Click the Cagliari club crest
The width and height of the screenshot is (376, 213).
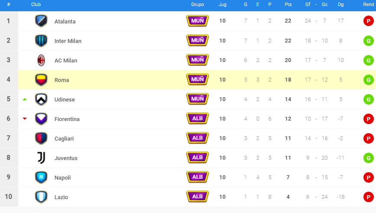click(x=41, y=138)
